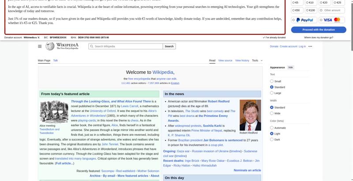Image resolution: width=353 pixels, height=181 pixels.
Task: Select the Standard width option
Action: (272, 108)
